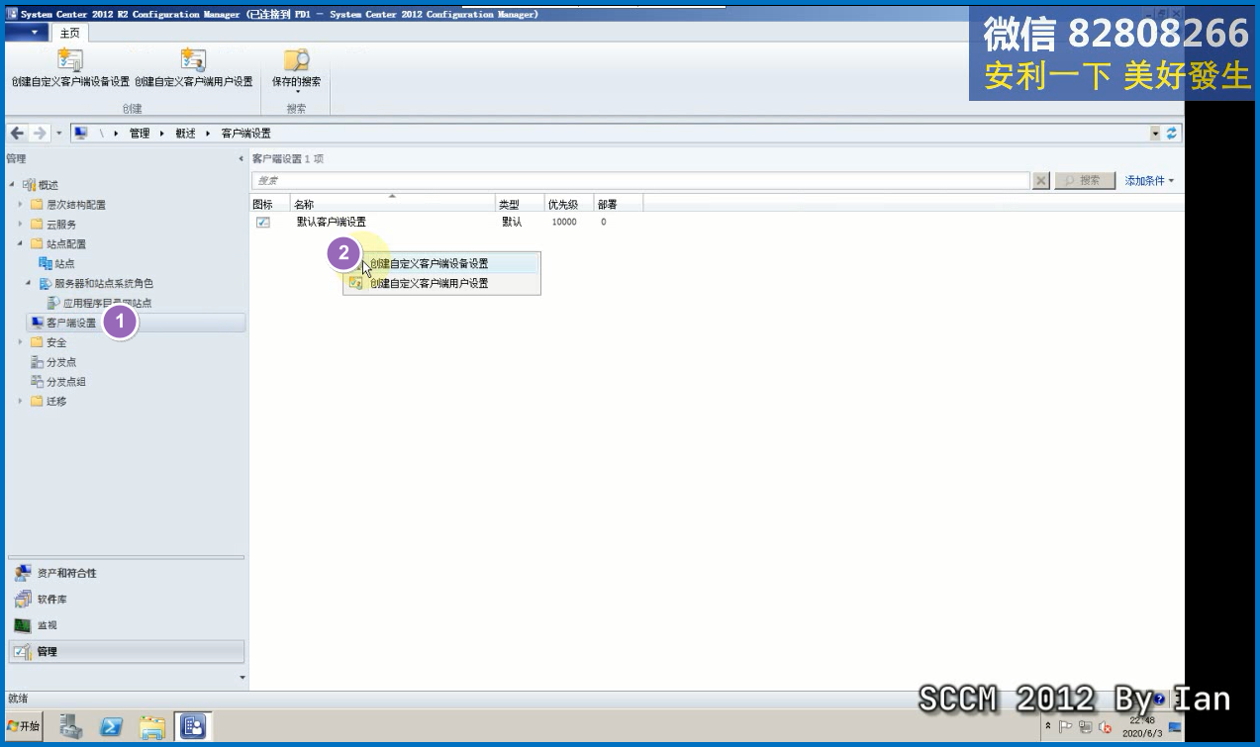Expand the 安全 node arrow
1260x747 pixels.
pyautogui.click(x=21, y=342)
